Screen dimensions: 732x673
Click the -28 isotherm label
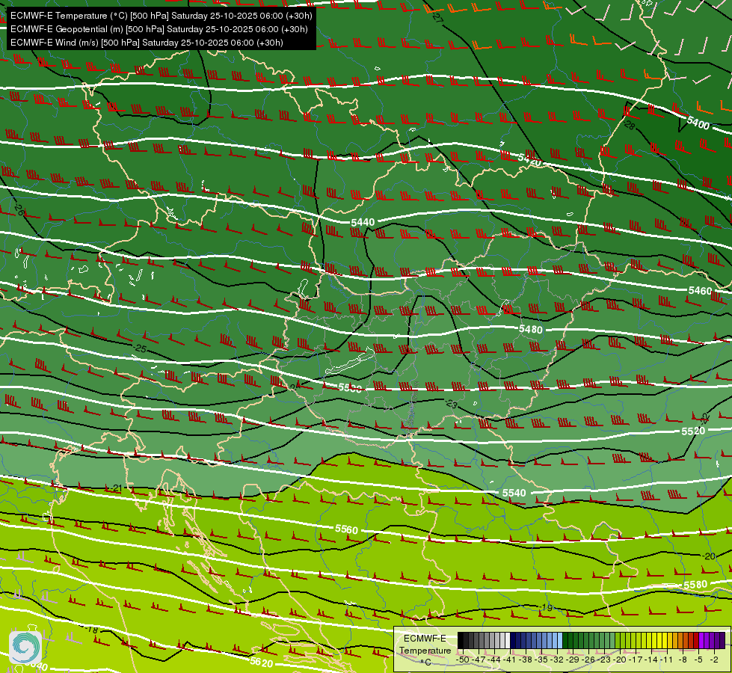[x=630, y=125]
